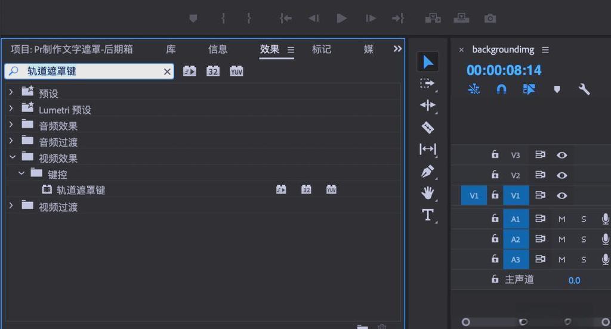Viewport: 611px width, 329px height.
Task: Select the Track Select Forward tool
Action: 427,83
